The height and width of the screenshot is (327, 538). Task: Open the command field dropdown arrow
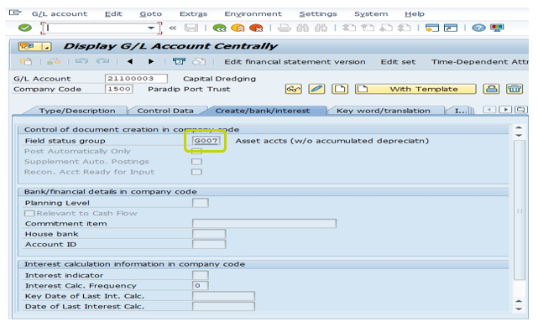point(151,28)
